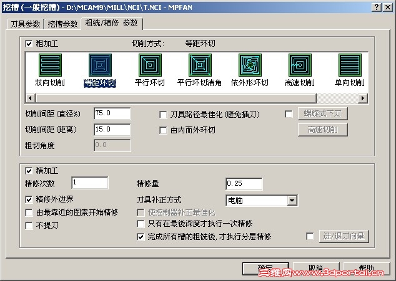The image size is (396, 281).
Task: Click the 螺旋式下刀 button
Action: [323, 114]
